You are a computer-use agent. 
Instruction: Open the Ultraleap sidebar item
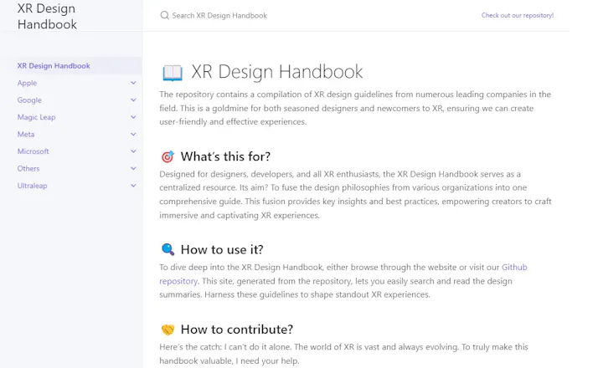point(32,186)
